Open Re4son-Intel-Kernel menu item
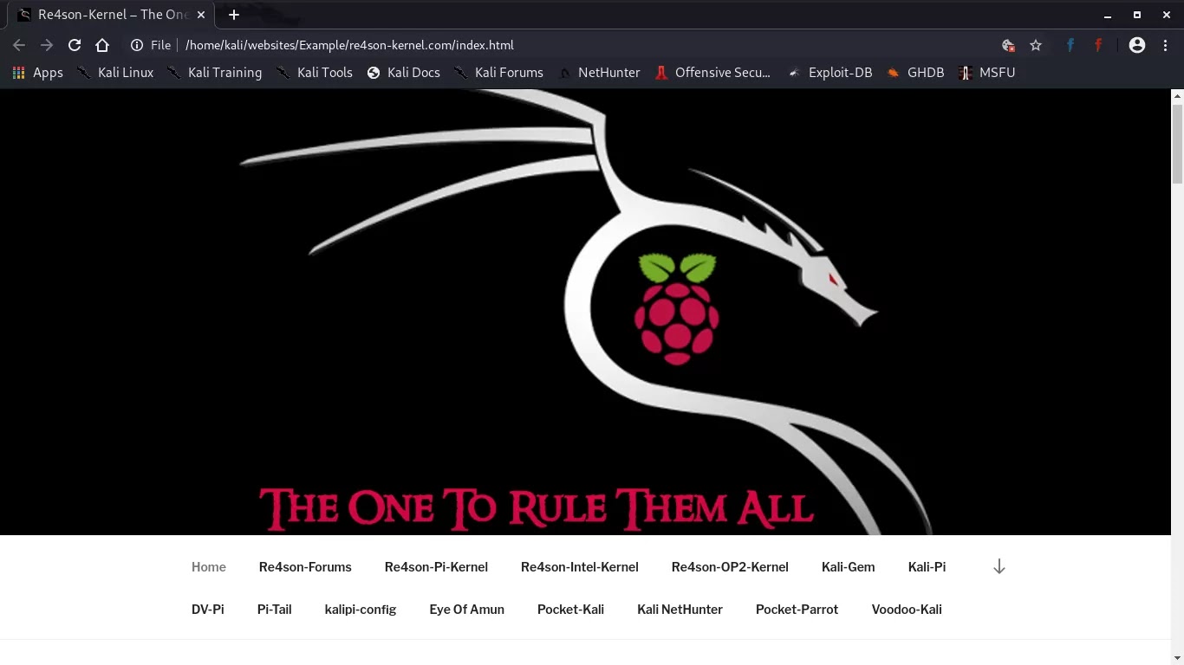Viewport: 1184px width, 665px height. pos(580,567)
